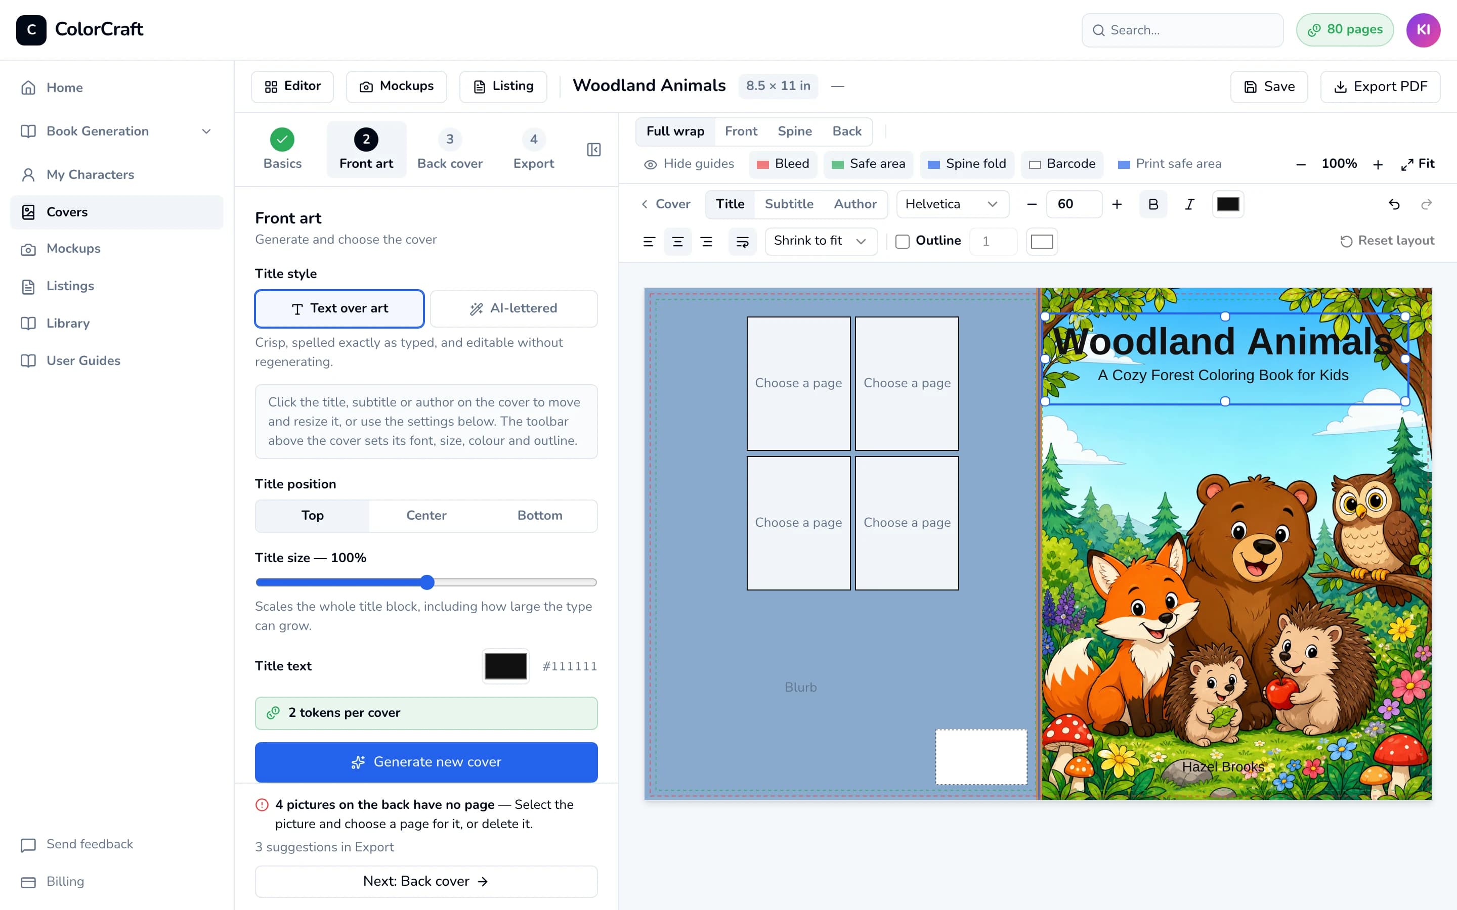Increase font size with plus
The height and width of the screenshot is (910, 1457).
pos(1117,205)
